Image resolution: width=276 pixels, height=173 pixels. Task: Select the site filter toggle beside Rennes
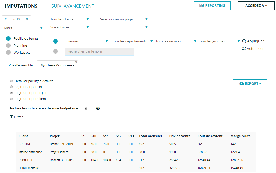click(55, 41)
